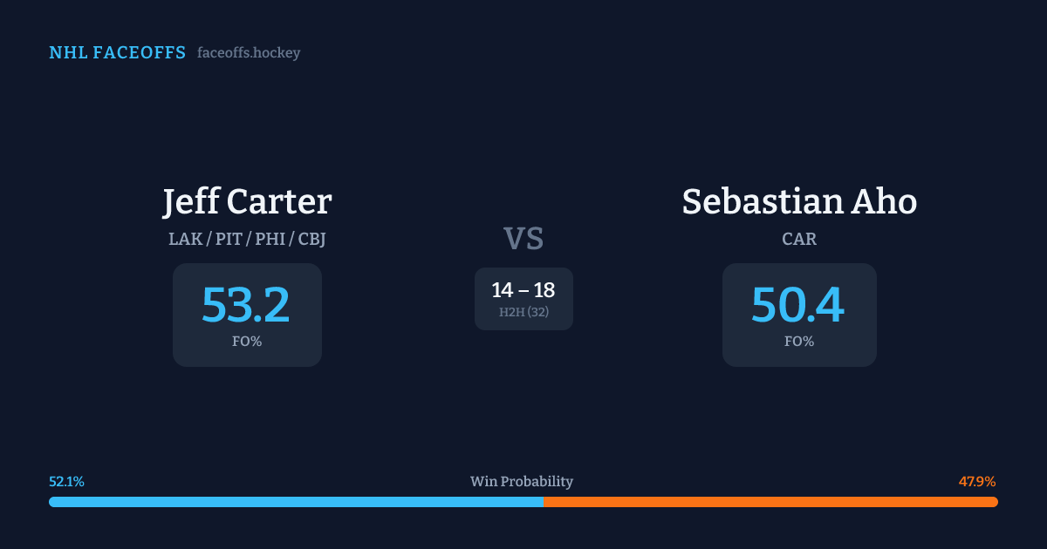Click the 14 – 18 head-to-head score
This screenshot has width=1047, height=549.
[x=523, y=290]
